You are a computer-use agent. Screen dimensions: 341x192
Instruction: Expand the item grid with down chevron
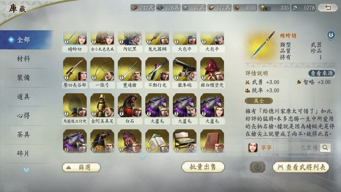click(142, 156)
